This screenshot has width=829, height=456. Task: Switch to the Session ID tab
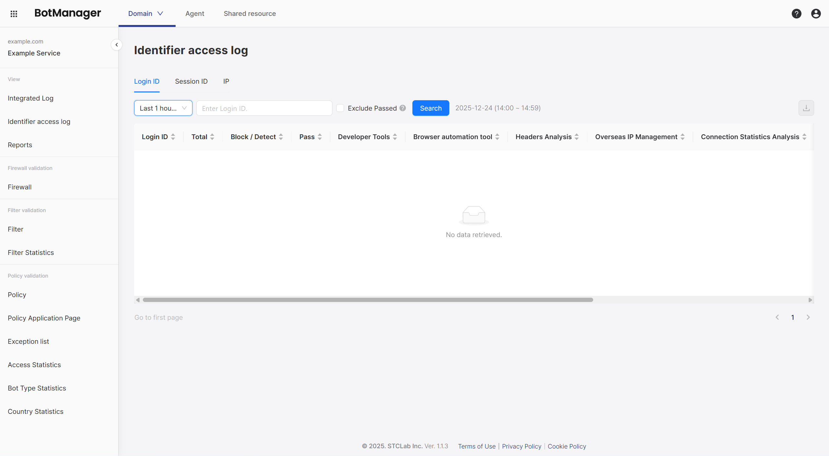(191, 81)
